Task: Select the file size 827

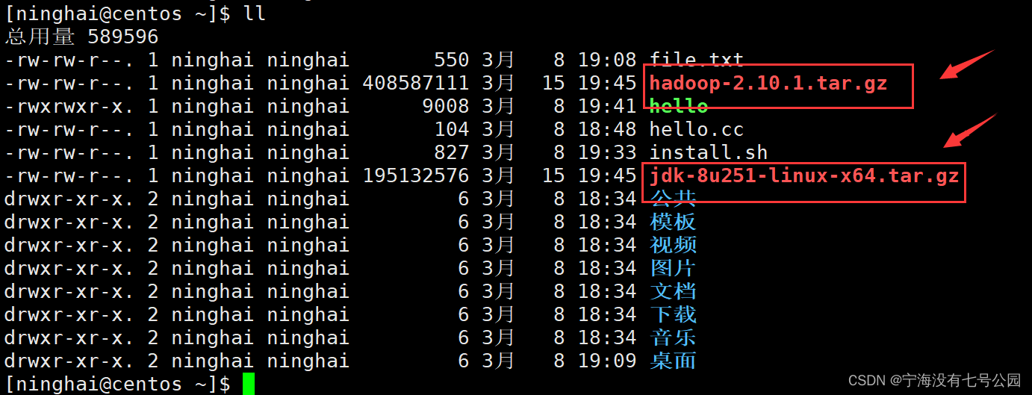Action: 452,152
